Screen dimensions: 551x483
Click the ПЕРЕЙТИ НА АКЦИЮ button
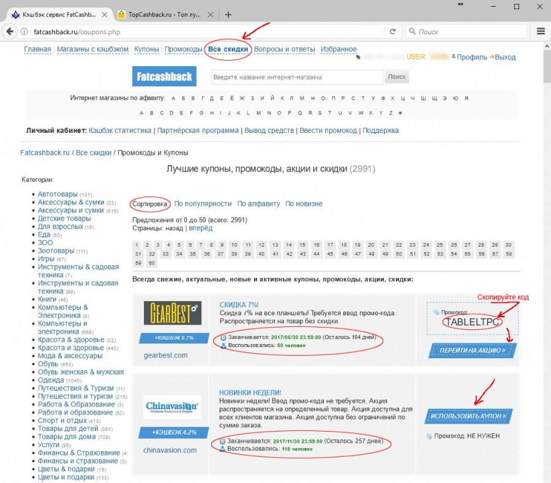tap(472, 350)
